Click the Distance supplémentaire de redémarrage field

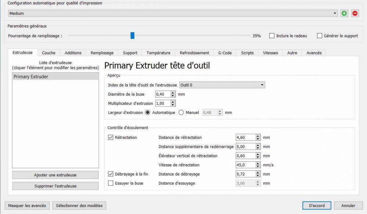[x=246, y=147]
